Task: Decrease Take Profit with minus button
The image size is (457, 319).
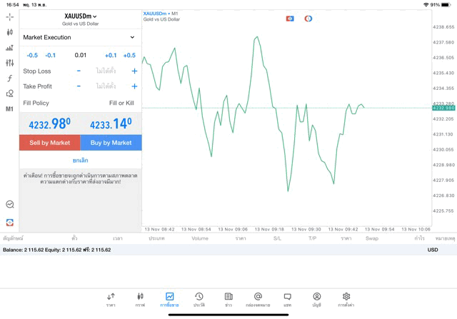Action: pos(79,86)
